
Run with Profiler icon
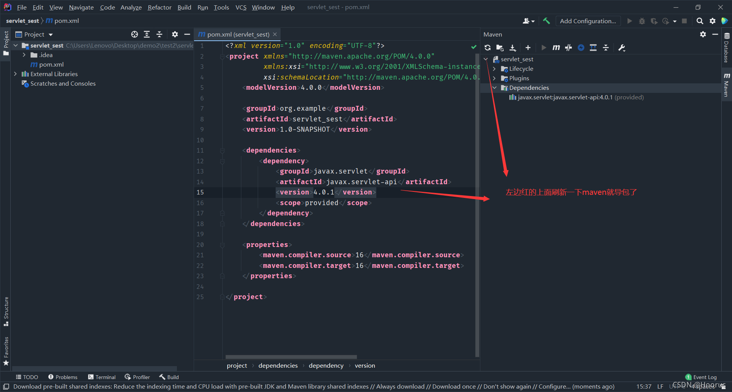tap(666, 21)
